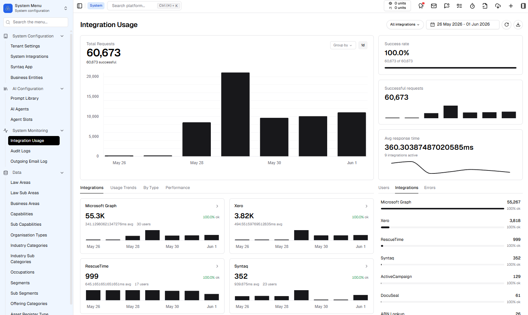Viewport: 528px width, 315px height.
Task: Select the 1d interval button
Action: (363, 45)
